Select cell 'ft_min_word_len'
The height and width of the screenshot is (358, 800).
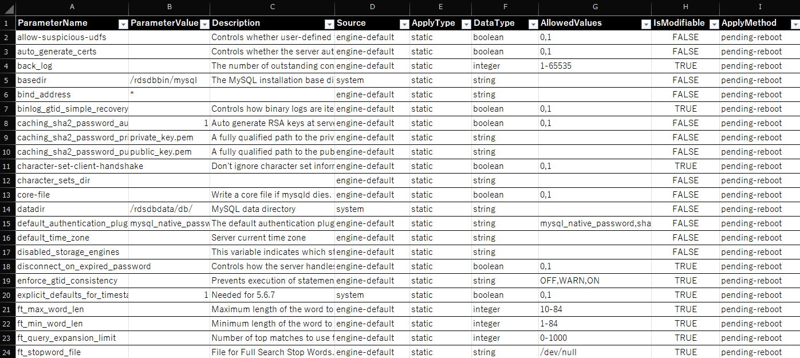72,324
